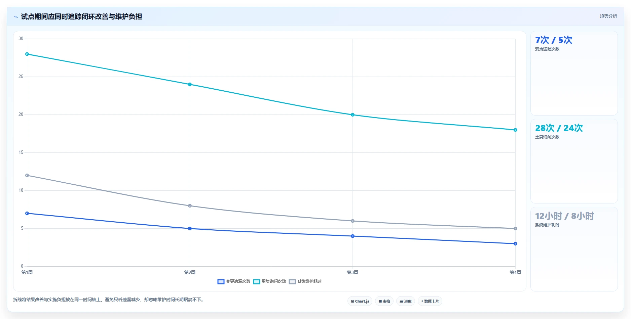Click the 第2周 cyan data point at 24

click(190, 84)
